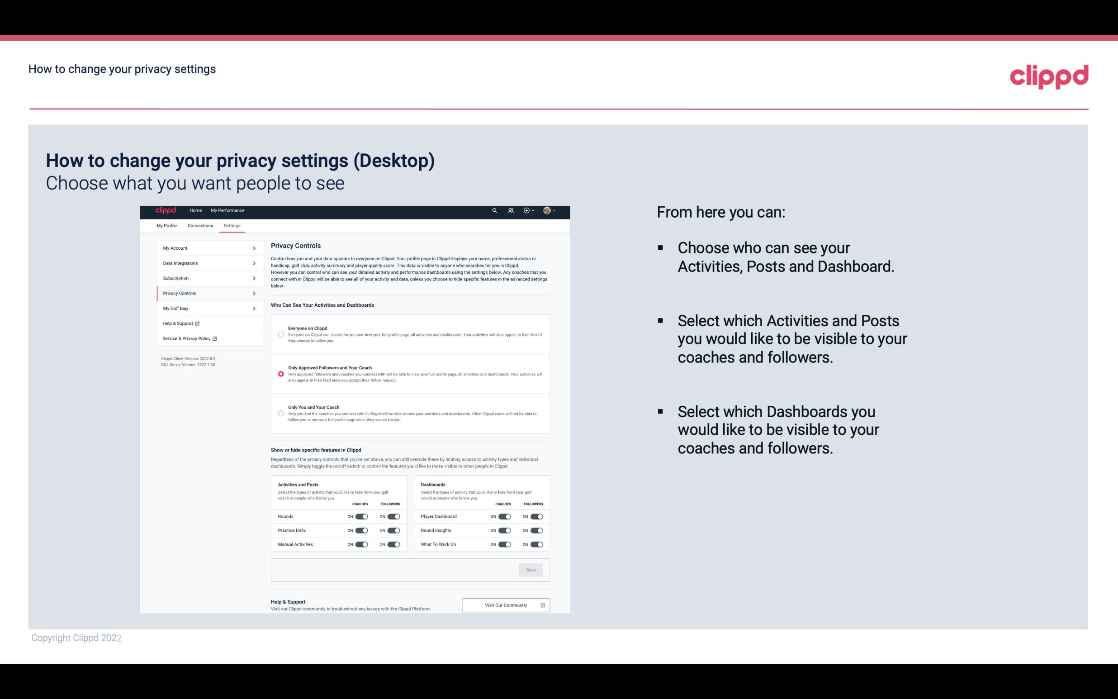Click the search icon in the top bar
The width and height of the screenshot is (1118, 699).
(494, 210)
